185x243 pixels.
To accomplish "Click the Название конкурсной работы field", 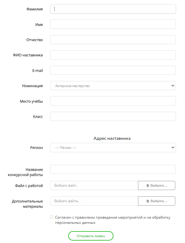I will click(113, 169).
